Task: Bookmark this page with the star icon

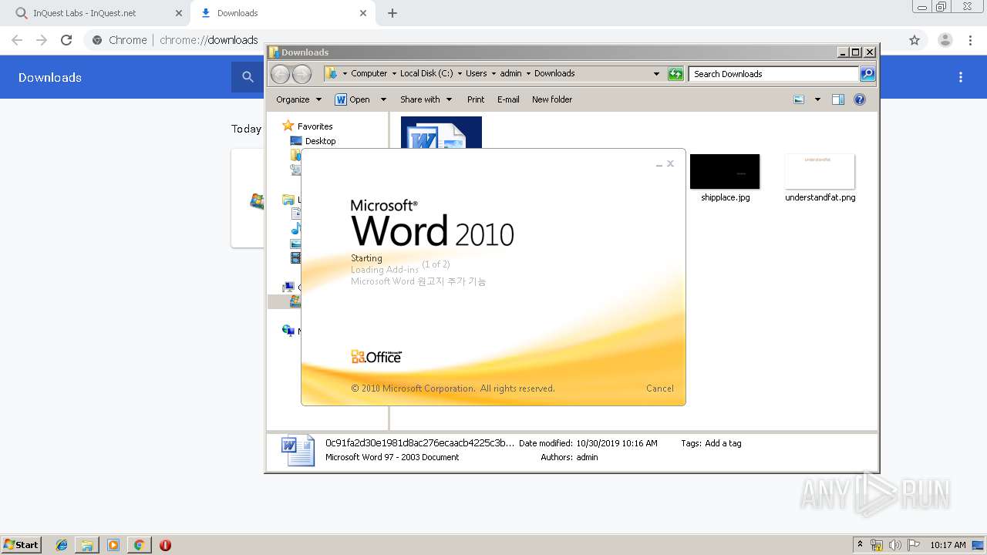Action: point(915,40)
